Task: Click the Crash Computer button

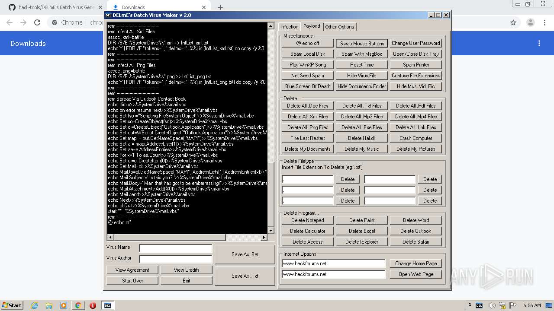Action: click(x=416, y=138)
